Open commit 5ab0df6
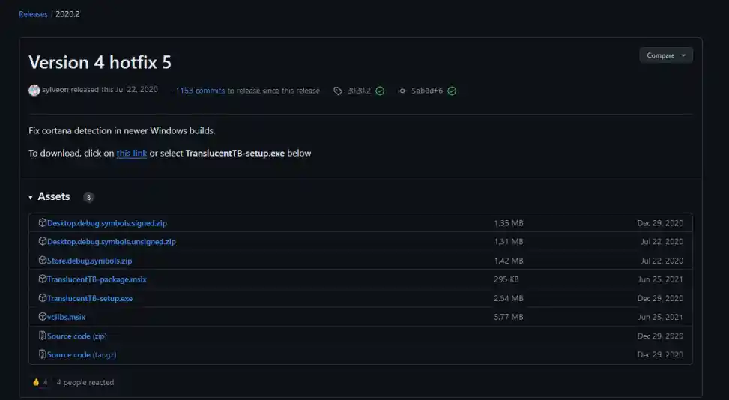 [427, 91]
